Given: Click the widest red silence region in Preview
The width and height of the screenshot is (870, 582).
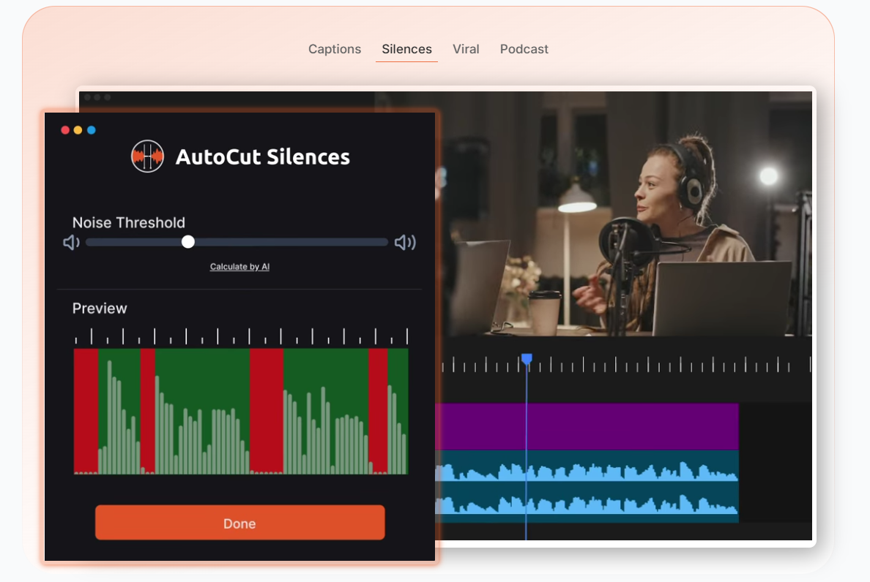Looking at the screenshot, I should 266,409.
